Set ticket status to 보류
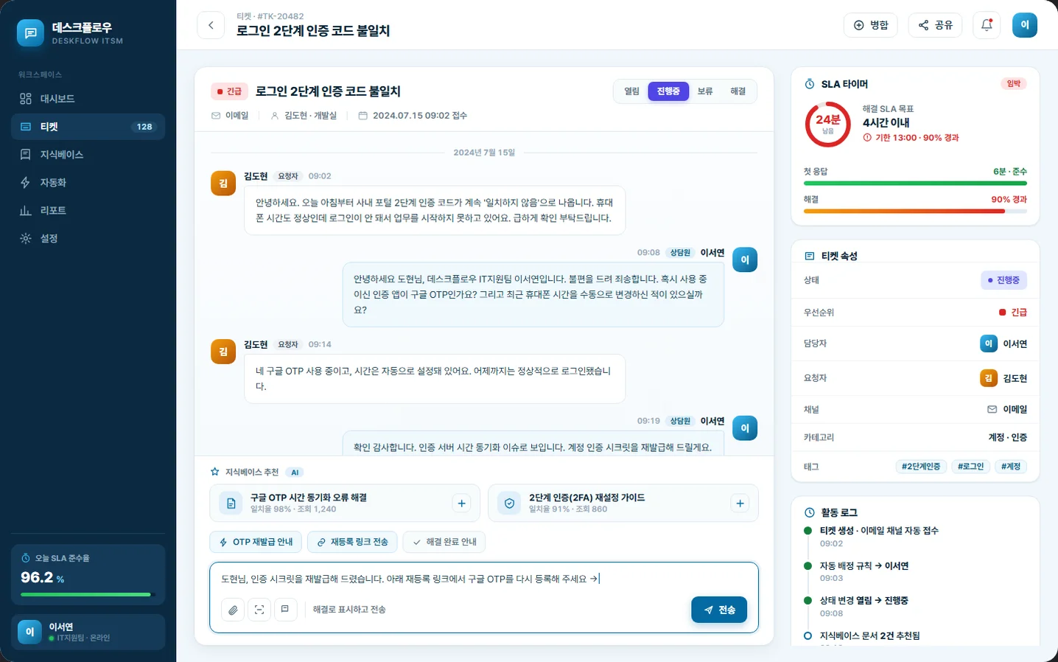Image resolution: width=1058 pixels, height=662 pixels. [x=705, y=91]
